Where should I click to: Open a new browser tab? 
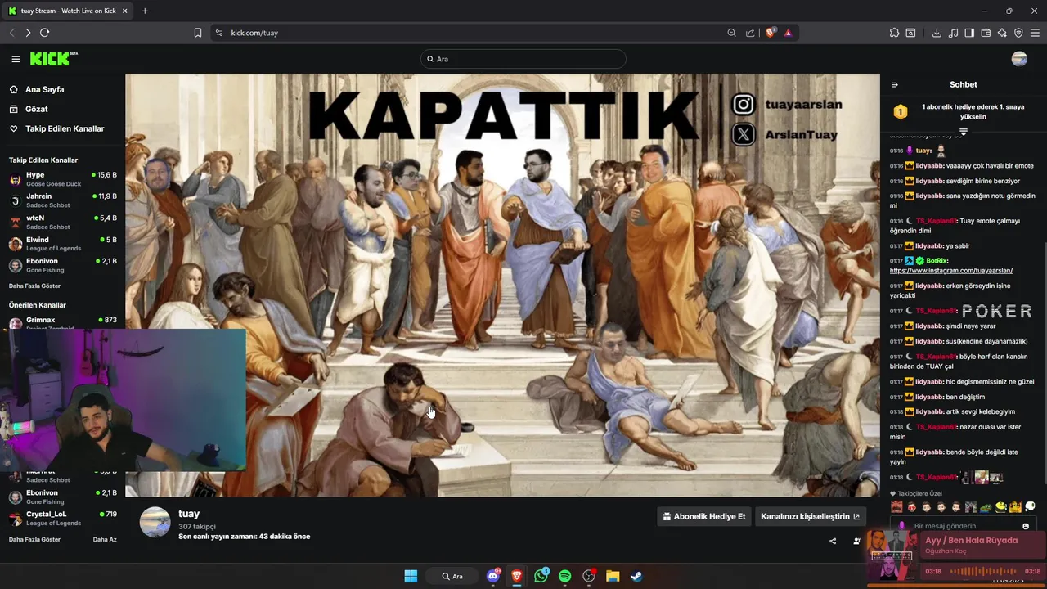[x=145, y=11]
